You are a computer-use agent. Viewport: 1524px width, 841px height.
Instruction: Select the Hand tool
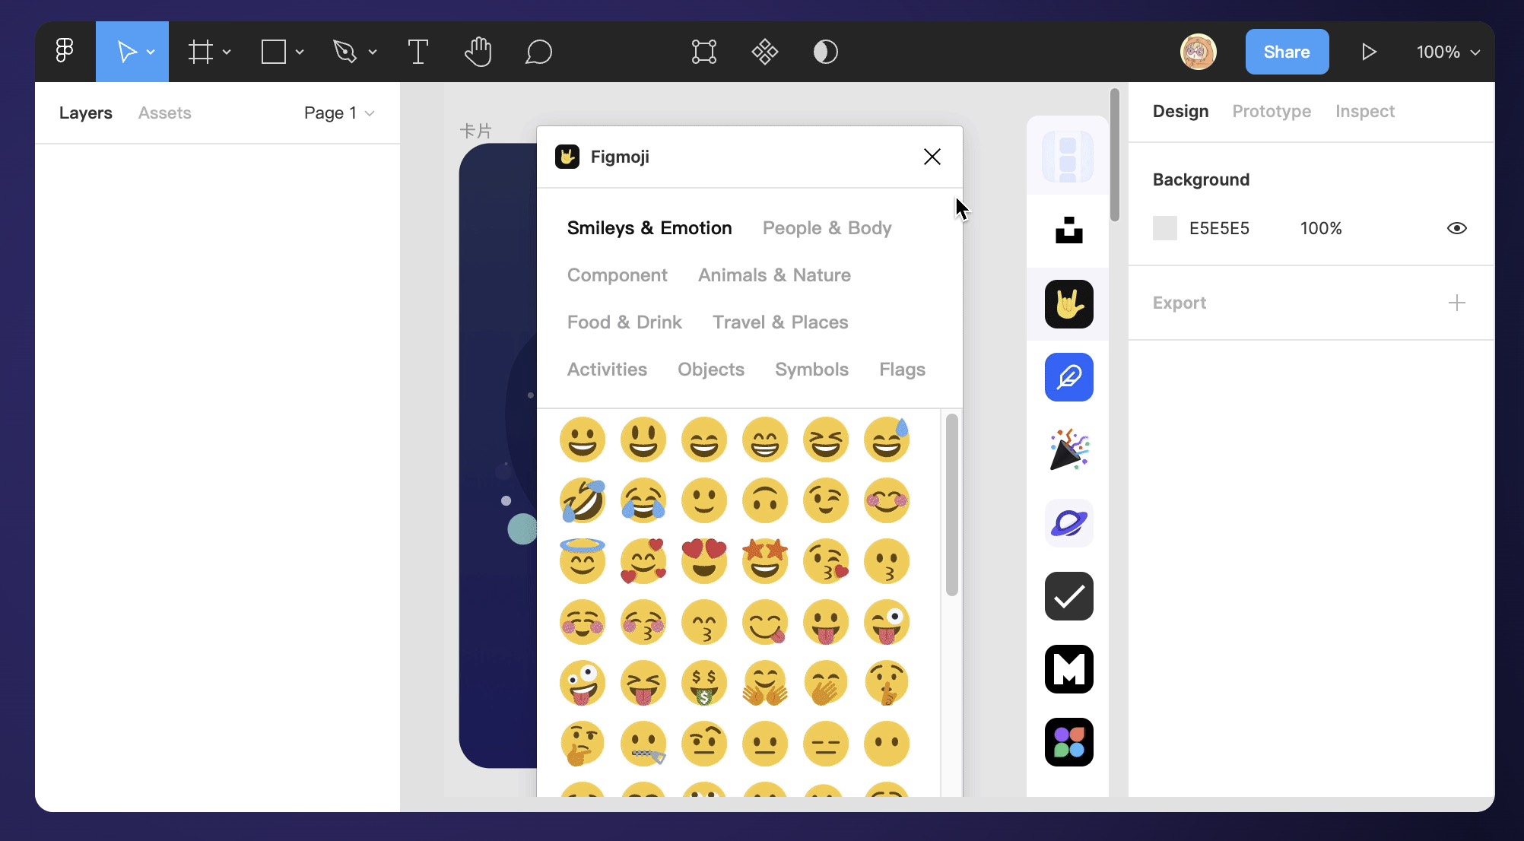(478, 52)
